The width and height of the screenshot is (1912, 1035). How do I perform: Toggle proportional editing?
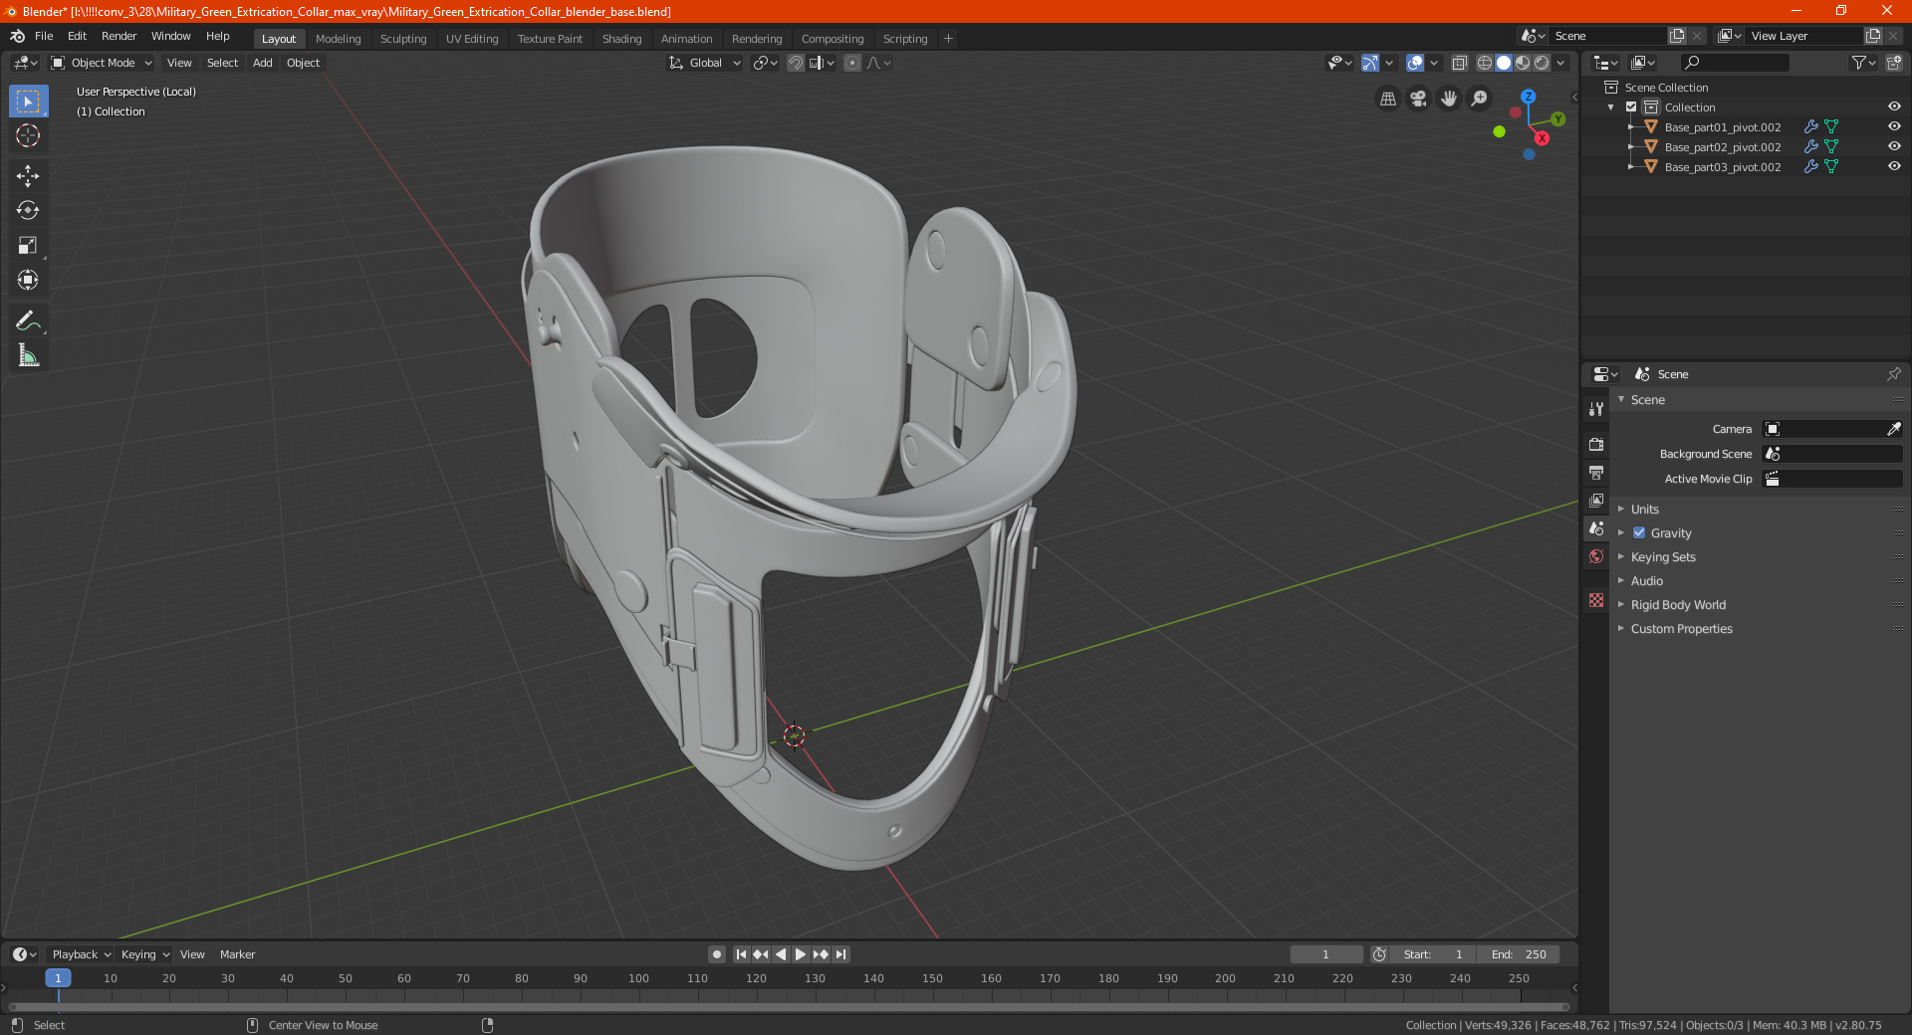pyautogui.click(x=852, y=63)
